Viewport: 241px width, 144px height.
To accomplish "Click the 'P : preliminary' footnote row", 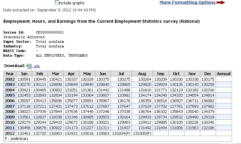I will pyautogui.click(x=16, y=139).
